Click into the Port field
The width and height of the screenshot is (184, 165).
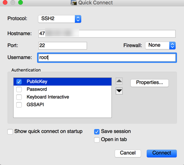pos(63,45)
